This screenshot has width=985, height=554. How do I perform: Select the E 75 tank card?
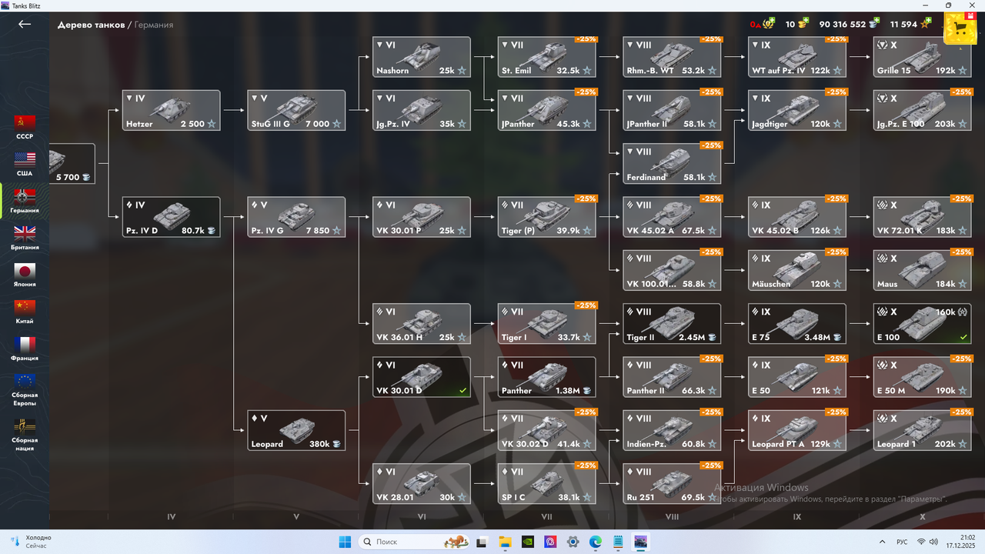click(x=797, y=323)
